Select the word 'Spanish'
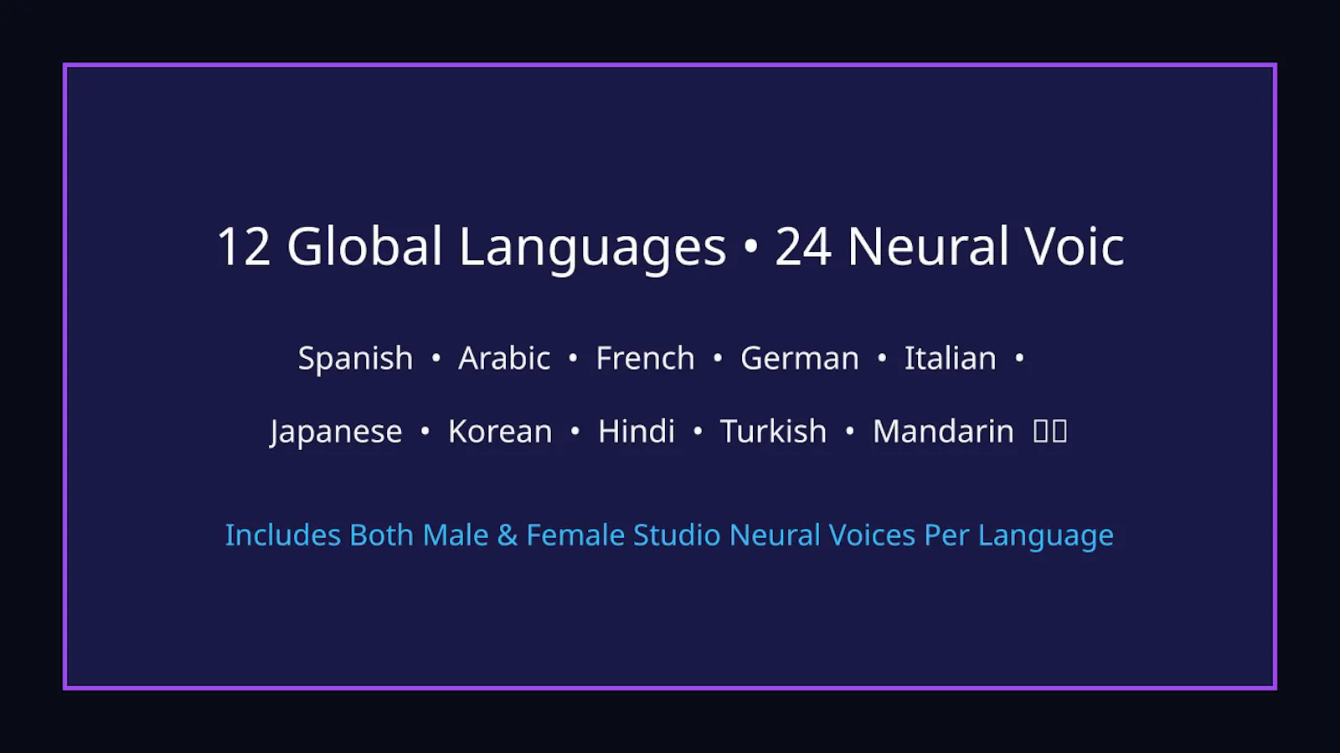The image size is (1340, 753). [355, 359]
